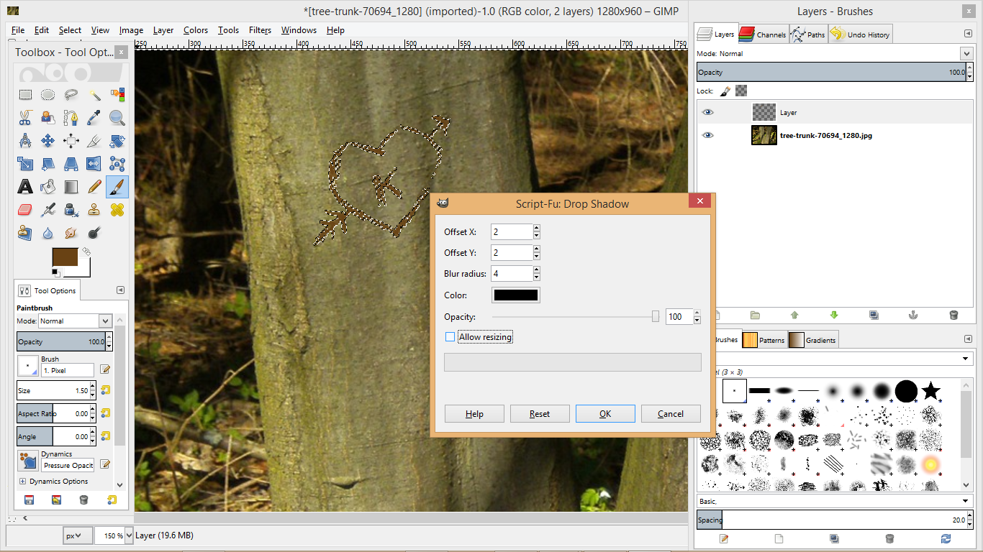Select the Rectangle Select tool

click(x=25, y=94)
